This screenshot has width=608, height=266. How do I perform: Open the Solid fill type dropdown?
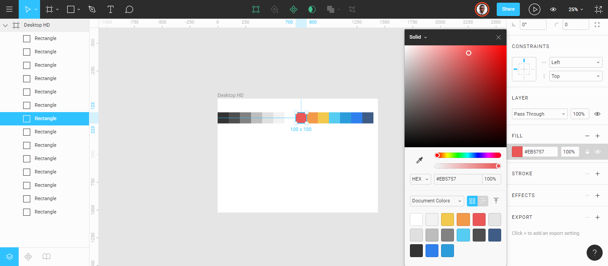(x=417, y=37)
